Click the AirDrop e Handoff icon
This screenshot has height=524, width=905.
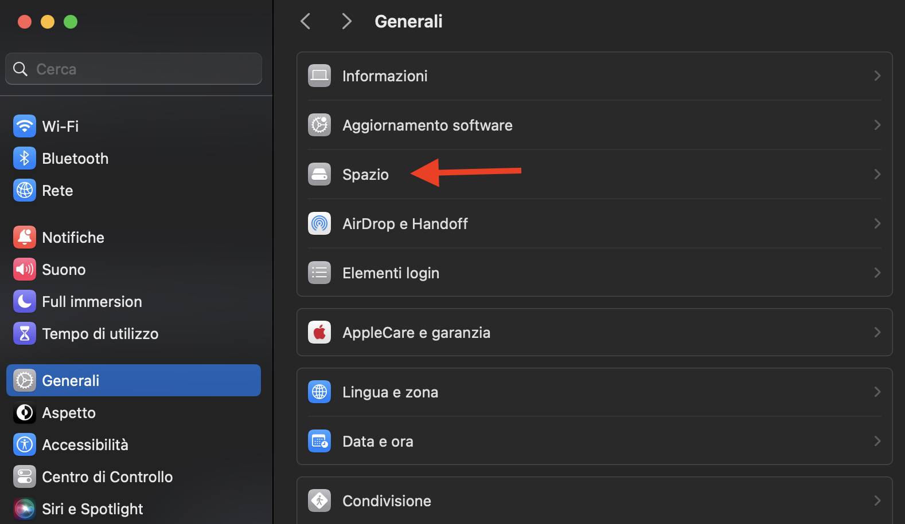pos(319,223)
